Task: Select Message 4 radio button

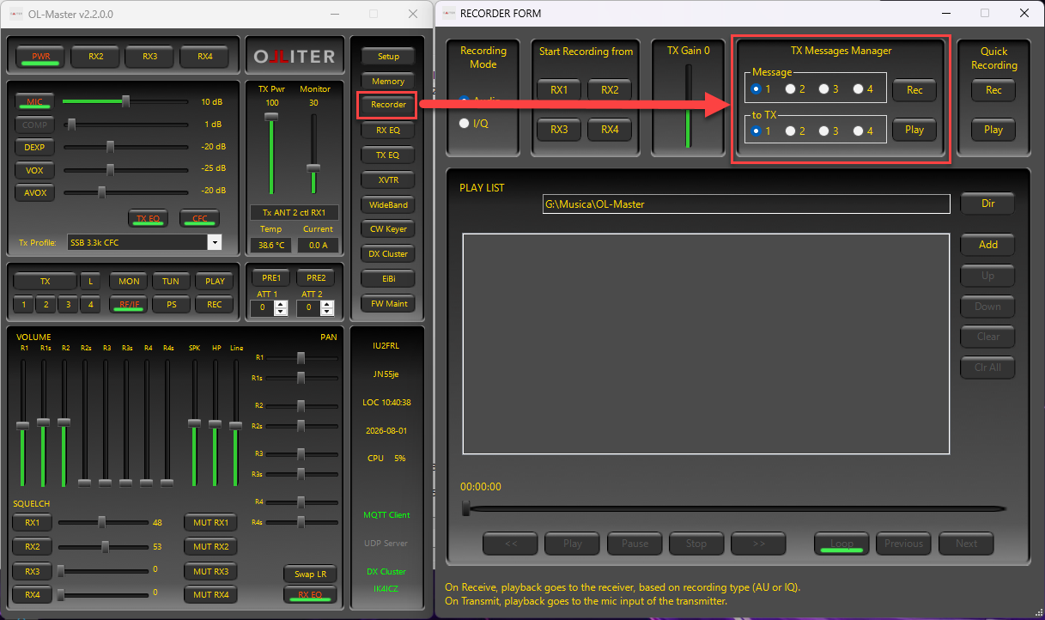Action: tap(858, 88)
